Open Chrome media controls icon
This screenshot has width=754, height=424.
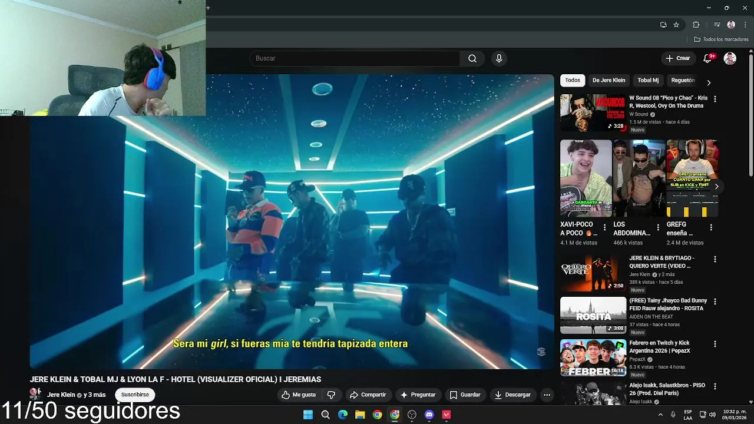click(717, 25)
